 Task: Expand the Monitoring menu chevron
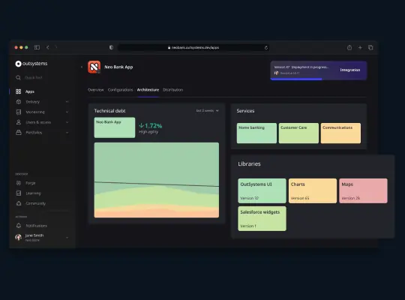67,112
